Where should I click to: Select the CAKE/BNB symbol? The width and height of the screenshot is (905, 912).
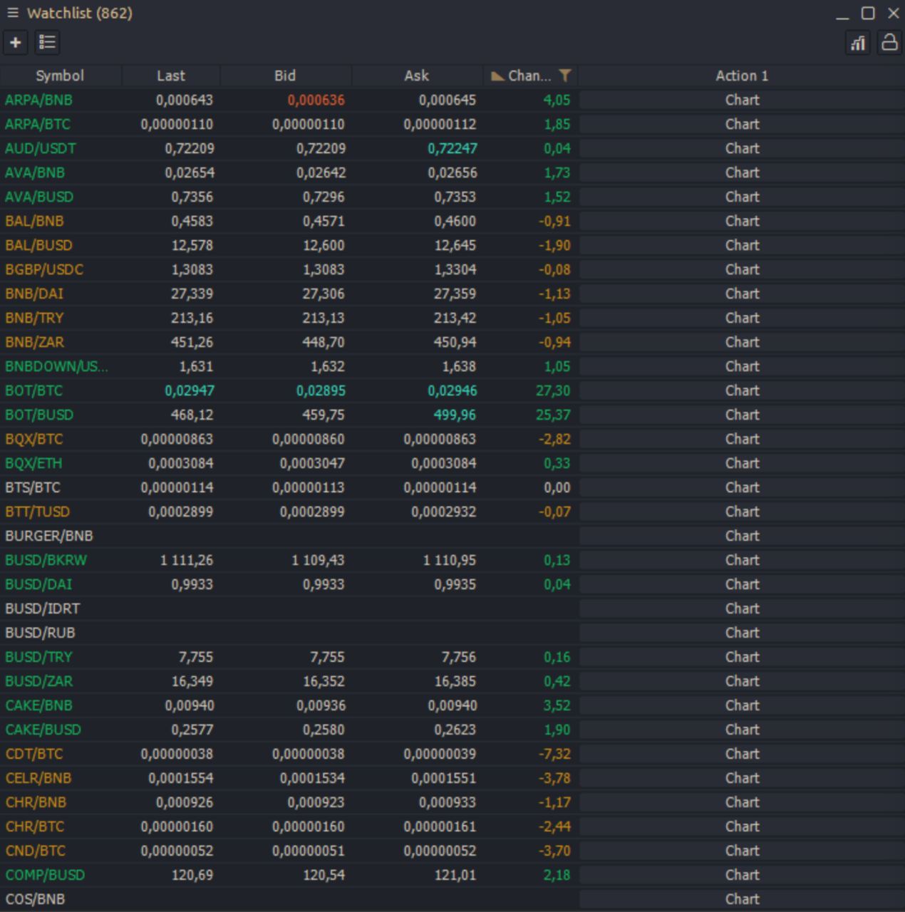[39, 705]
